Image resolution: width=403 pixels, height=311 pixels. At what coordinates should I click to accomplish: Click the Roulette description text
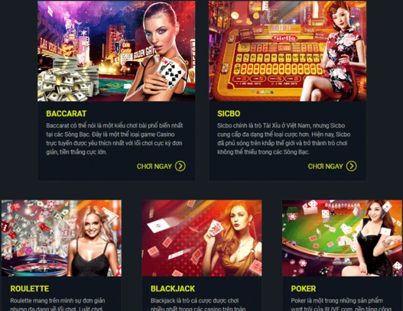point(57,304)
